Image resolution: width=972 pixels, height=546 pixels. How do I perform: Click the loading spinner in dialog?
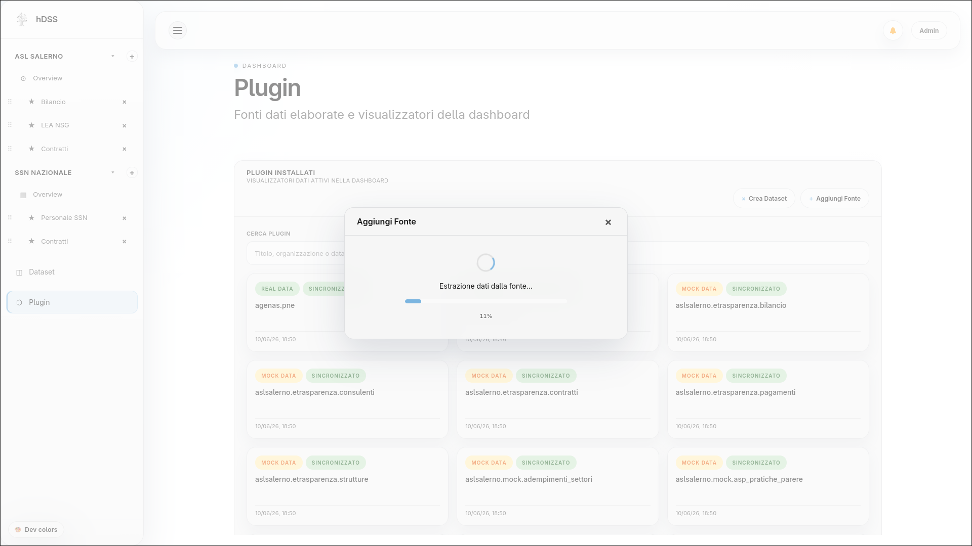click(485, 263)
